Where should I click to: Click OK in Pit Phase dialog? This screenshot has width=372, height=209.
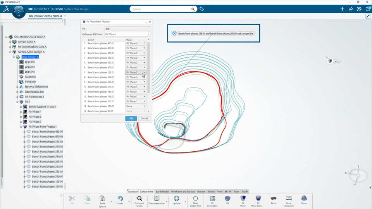tap(131, 118)
